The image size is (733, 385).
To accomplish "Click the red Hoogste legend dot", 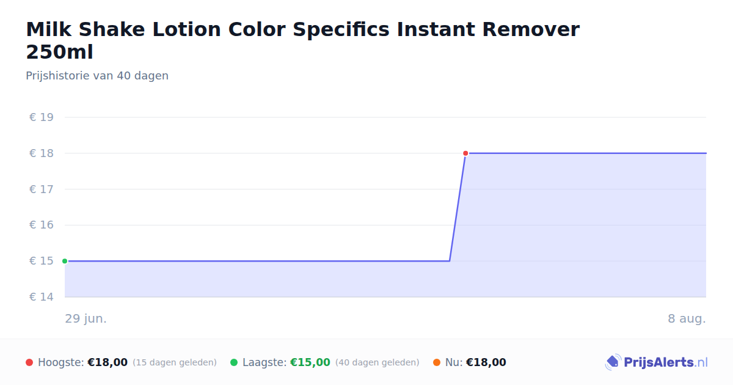I will click(x=29, y=362).
